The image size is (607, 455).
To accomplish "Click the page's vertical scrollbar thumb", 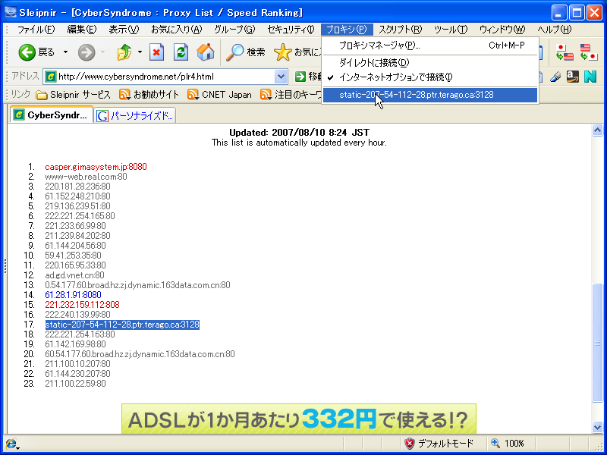I will pyautogui.click(x=597, y=343).
